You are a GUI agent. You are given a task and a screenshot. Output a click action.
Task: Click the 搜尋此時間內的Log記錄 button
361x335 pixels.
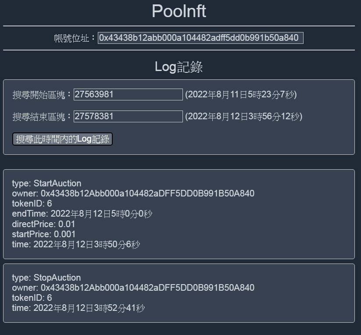(x=62, y=139)
